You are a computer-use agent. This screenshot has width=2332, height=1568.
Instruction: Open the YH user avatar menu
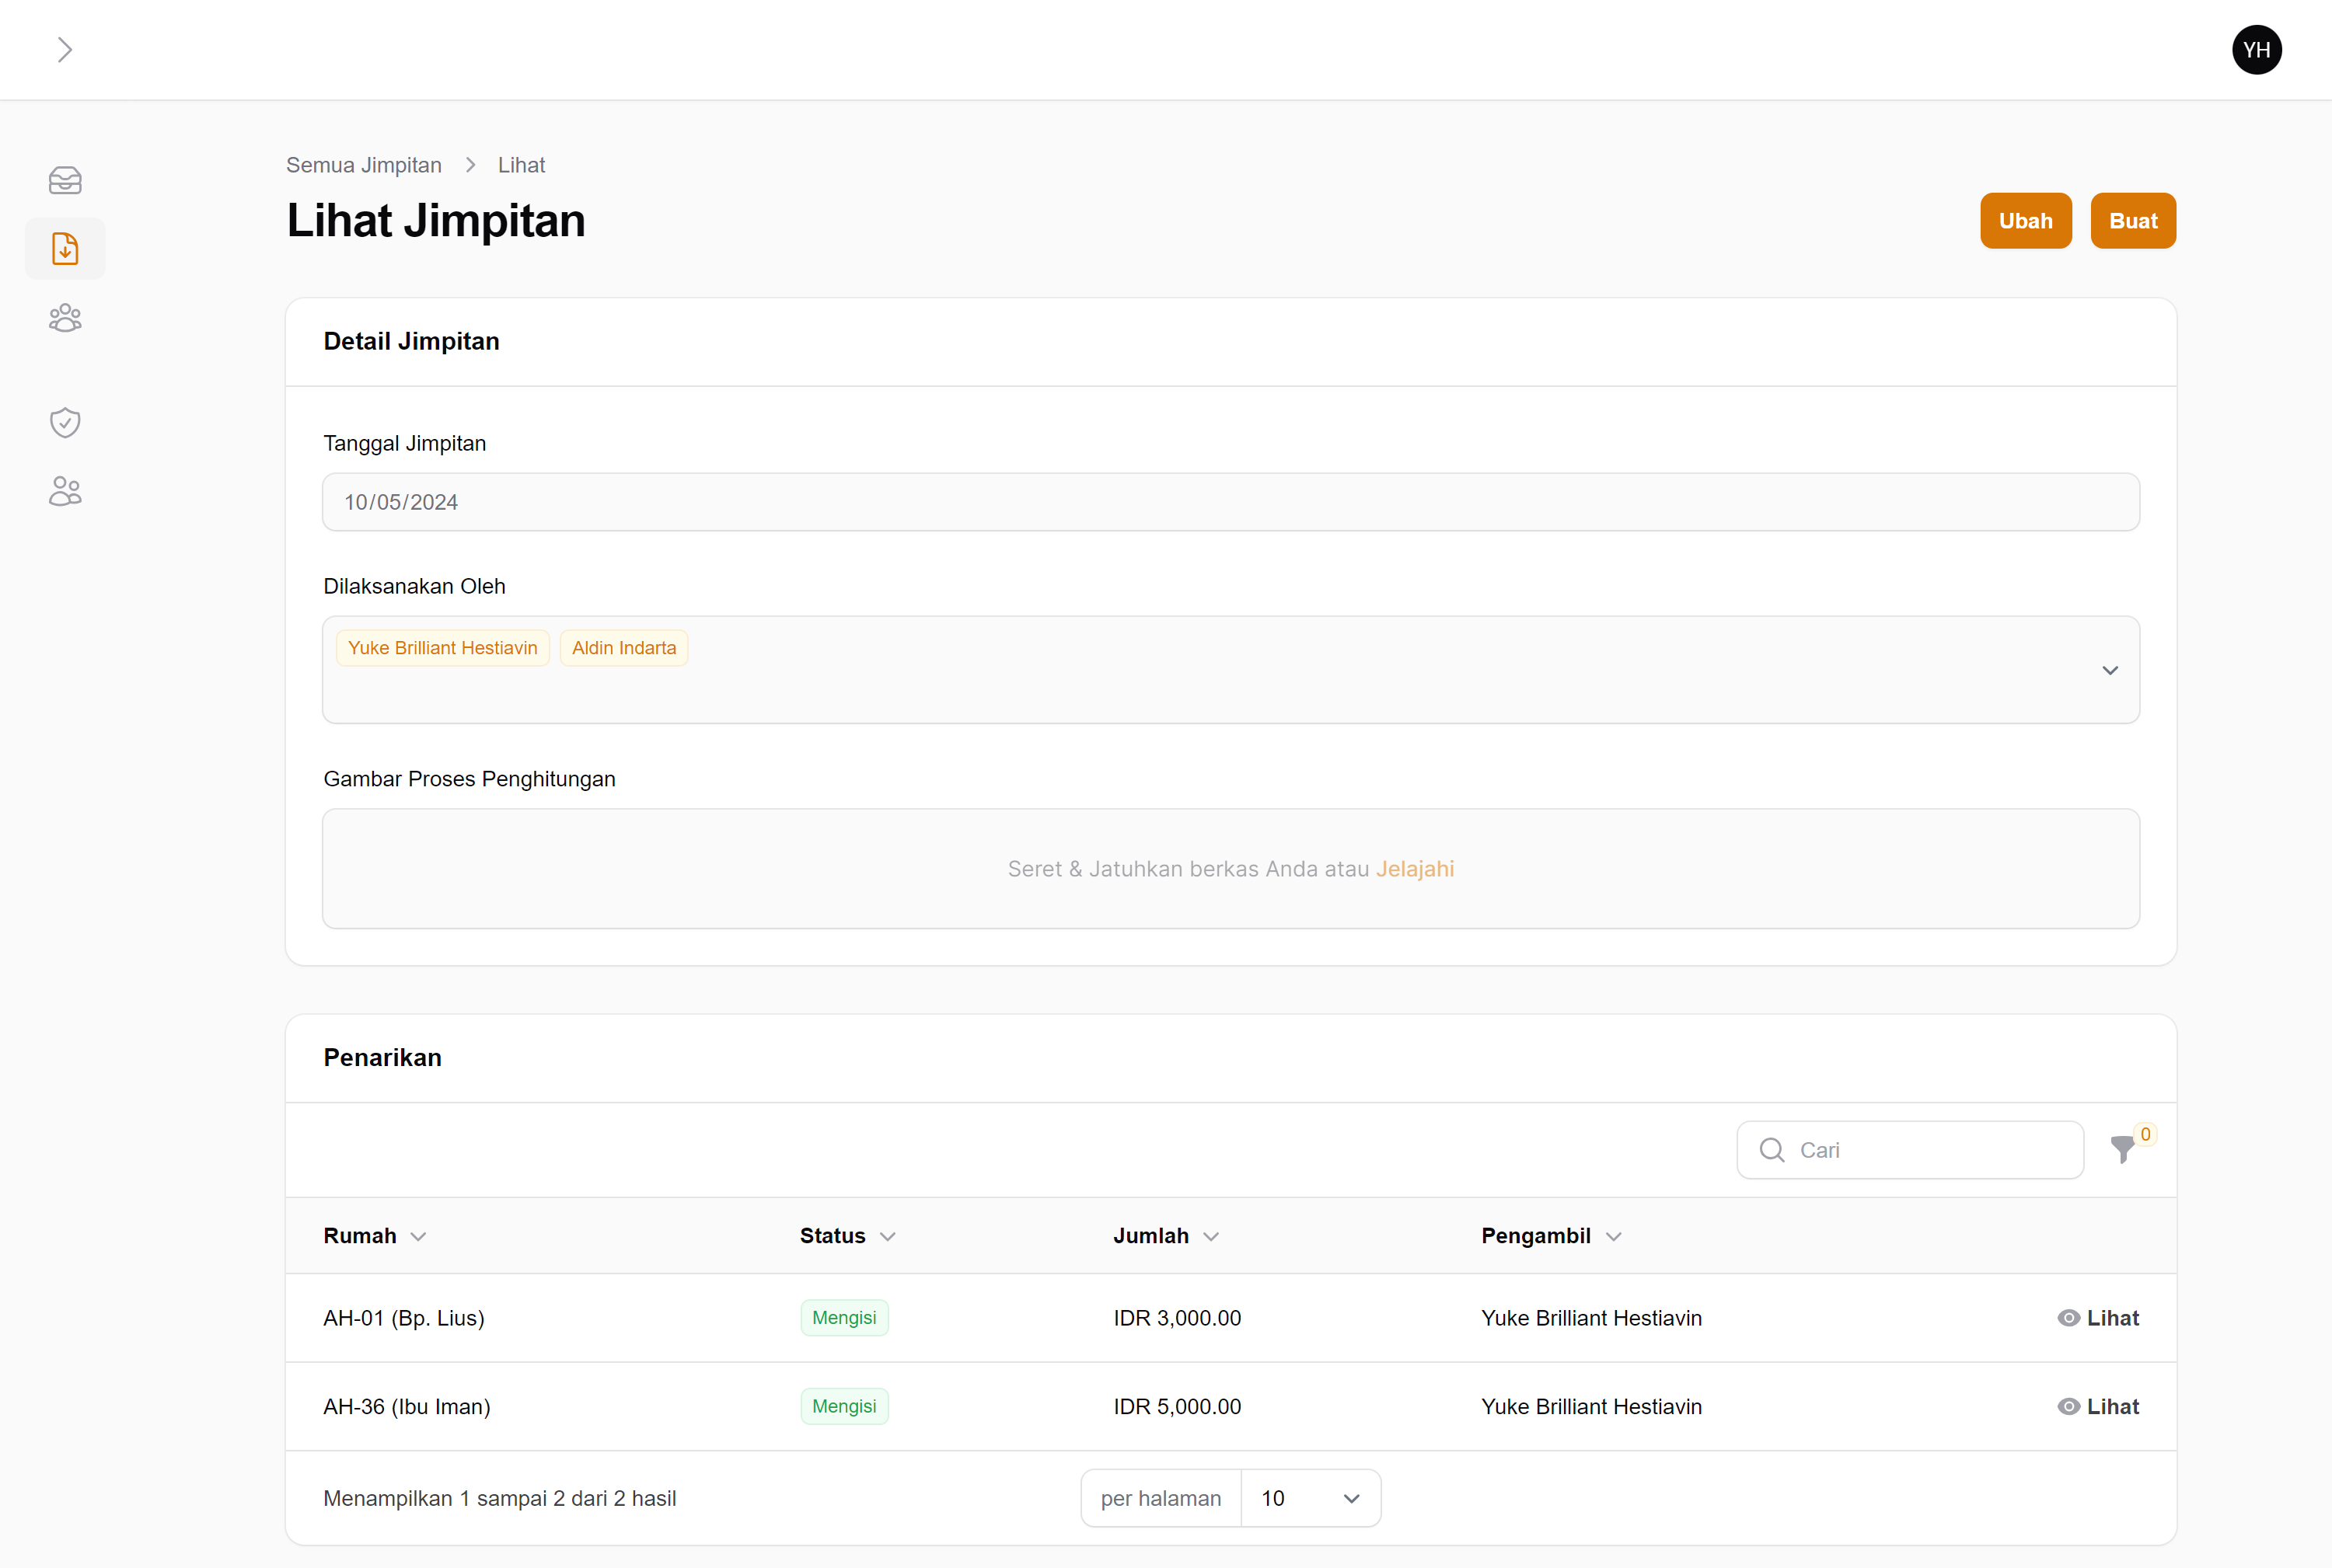pyautogui.click(x=2256, y=50)
